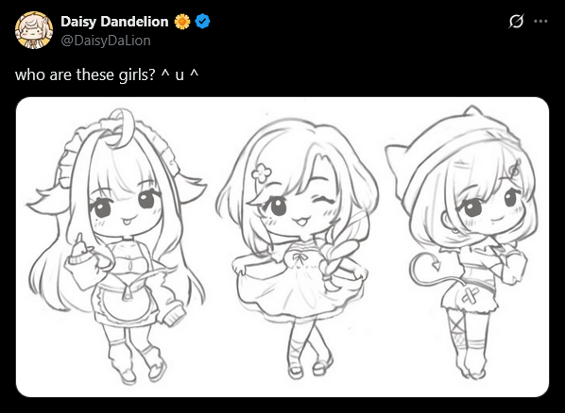Click the flower hair clip on the middle chibi

pyautogui.click(x=261, y=173)
